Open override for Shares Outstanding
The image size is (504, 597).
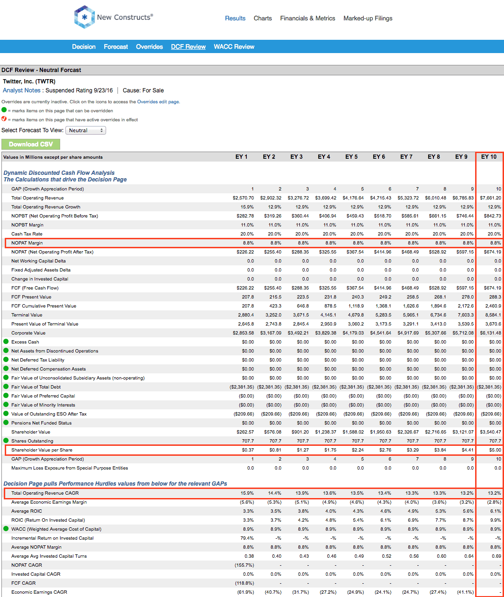pos(6,441)
